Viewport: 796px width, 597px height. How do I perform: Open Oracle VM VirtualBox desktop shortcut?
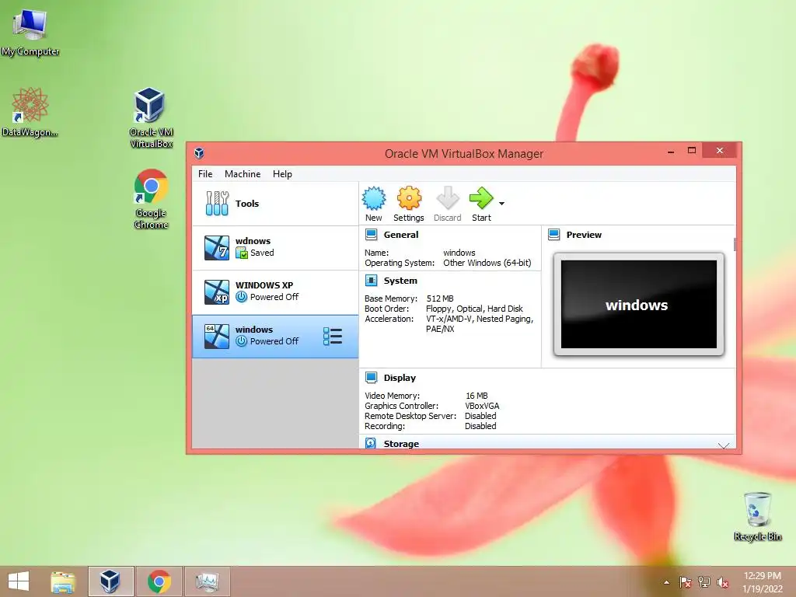click(151, 118)
